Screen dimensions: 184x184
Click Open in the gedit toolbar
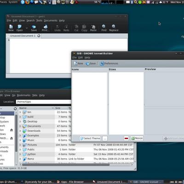tap(19, 28)
